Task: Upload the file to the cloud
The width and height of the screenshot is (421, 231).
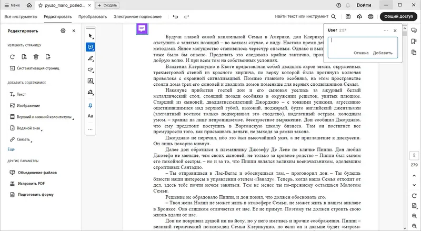Action: point(359,17)
